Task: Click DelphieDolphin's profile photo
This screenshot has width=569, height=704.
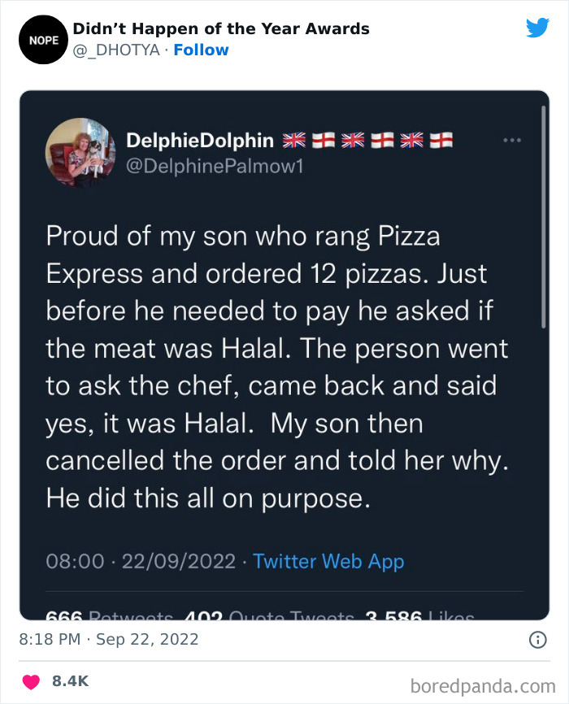Action: (80, 152)
